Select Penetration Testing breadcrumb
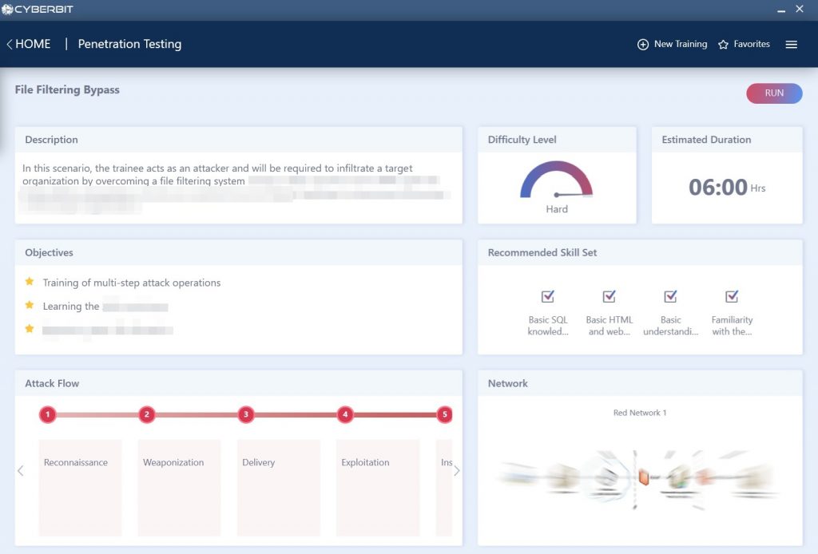 pyautogui.click(x=129, y=45)
